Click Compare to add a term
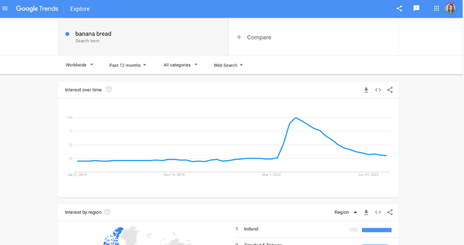This screenshot has height=245, width=464. point(254,37)
